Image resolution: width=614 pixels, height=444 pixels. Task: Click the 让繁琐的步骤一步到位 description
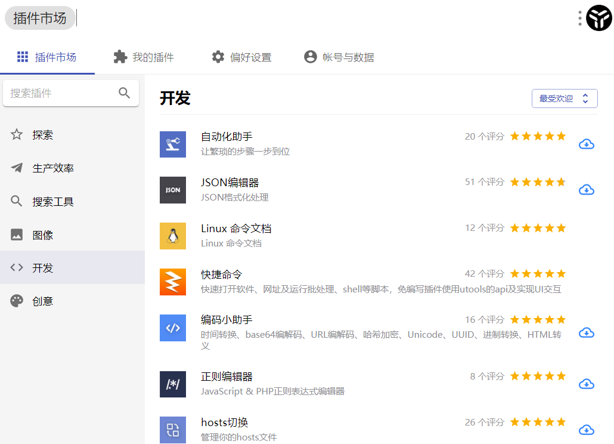point(246,151)
